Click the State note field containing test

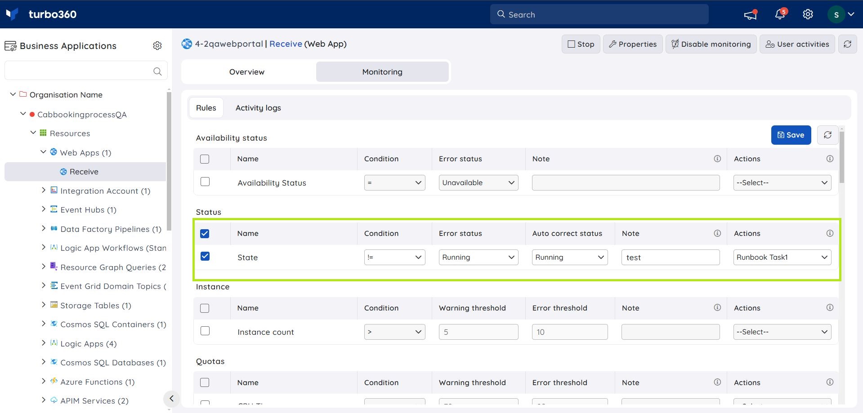tap(671, 257)
